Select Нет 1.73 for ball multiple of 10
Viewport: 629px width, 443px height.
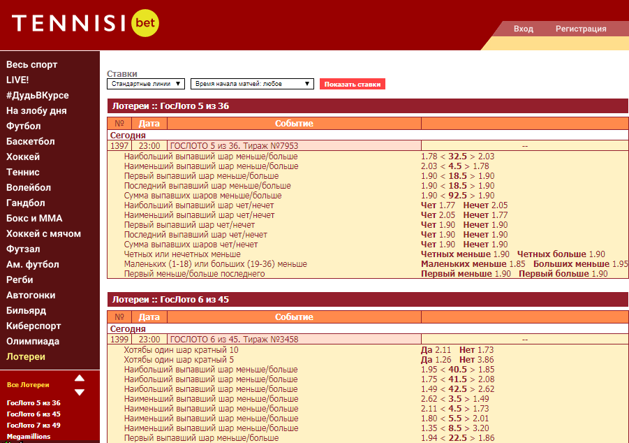click(477, 350)
